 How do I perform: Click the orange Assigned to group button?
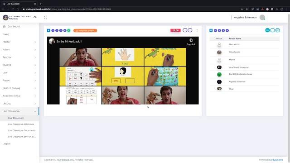(x=85, y=30)
